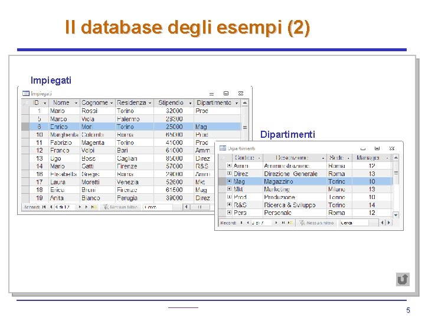This screenshot has height=318, width=425.
Task: Maximize the Dipartimenti table window
Action: tap(377, 148)
